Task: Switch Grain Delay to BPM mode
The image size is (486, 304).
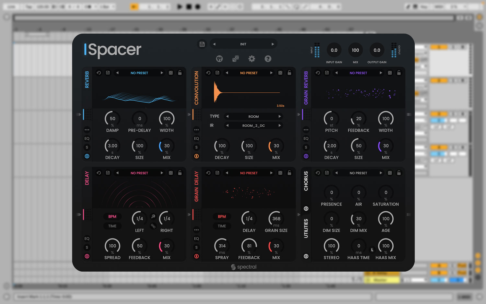Action: point(222,216)
